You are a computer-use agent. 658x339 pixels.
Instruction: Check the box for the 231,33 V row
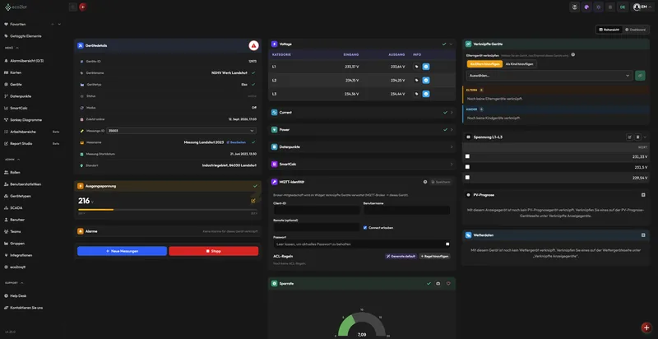coord(467,156)
